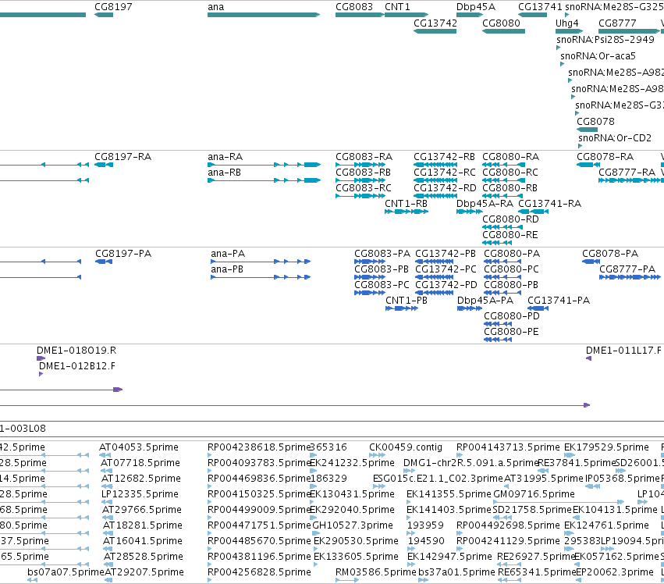Click the RP004238618.5prime EST label

pos(259,447)
